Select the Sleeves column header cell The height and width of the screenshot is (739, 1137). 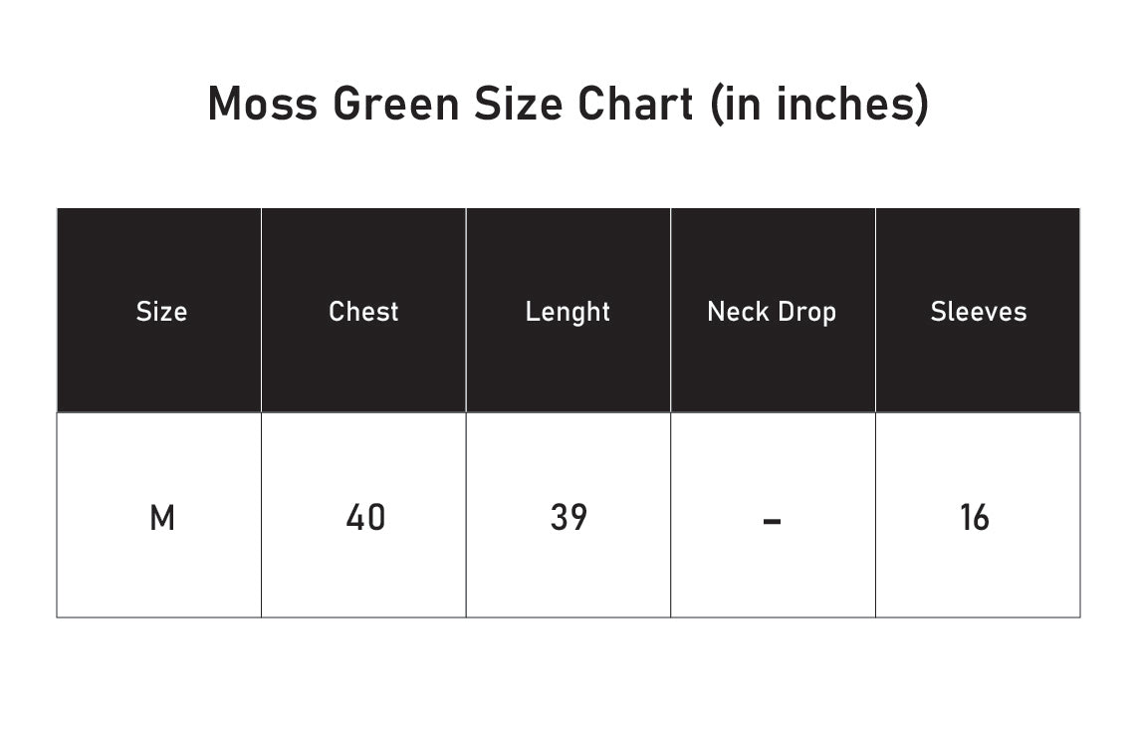click(978, 312)
